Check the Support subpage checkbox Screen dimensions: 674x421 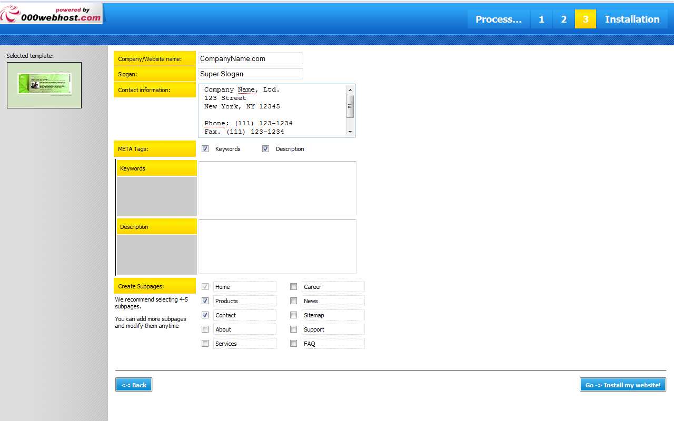click(294, 329)
